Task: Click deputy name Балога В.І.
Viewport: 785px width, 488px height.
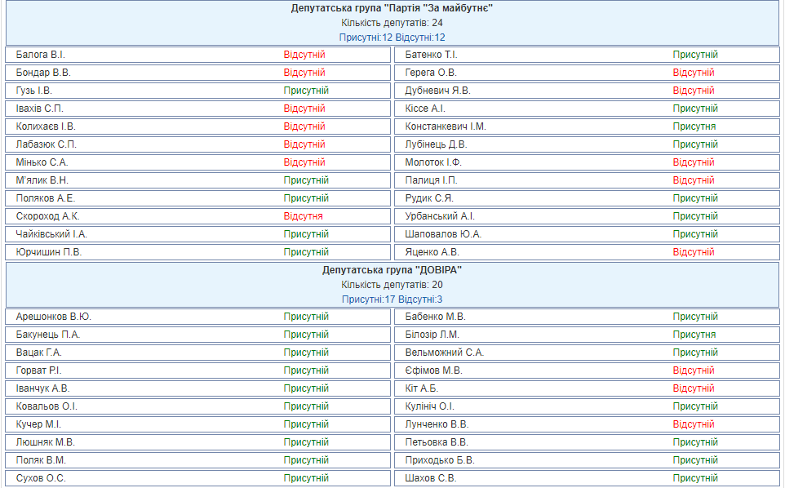Action: tap(40, 55)
